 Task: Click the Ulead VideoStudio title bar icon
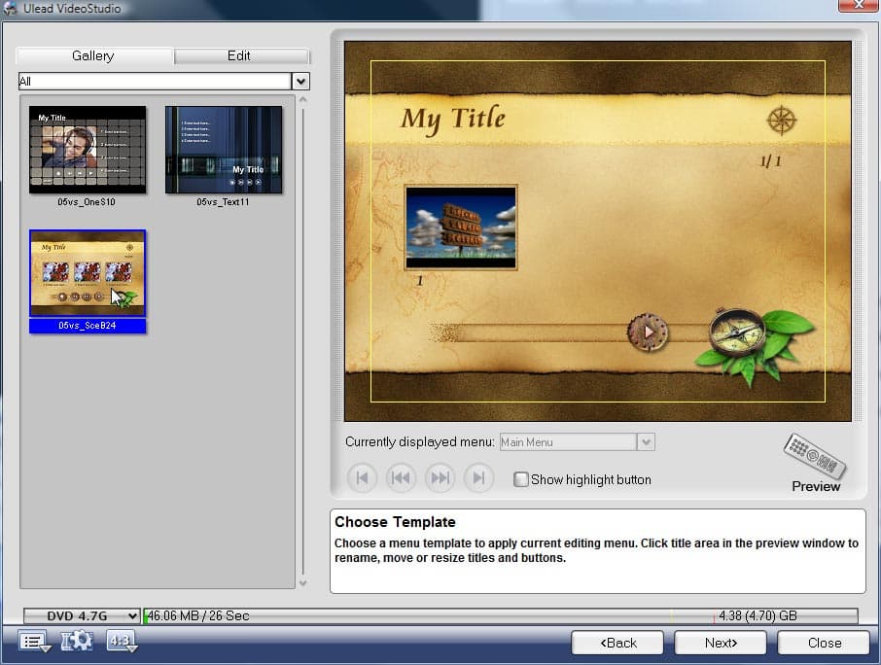click(10, 9)
